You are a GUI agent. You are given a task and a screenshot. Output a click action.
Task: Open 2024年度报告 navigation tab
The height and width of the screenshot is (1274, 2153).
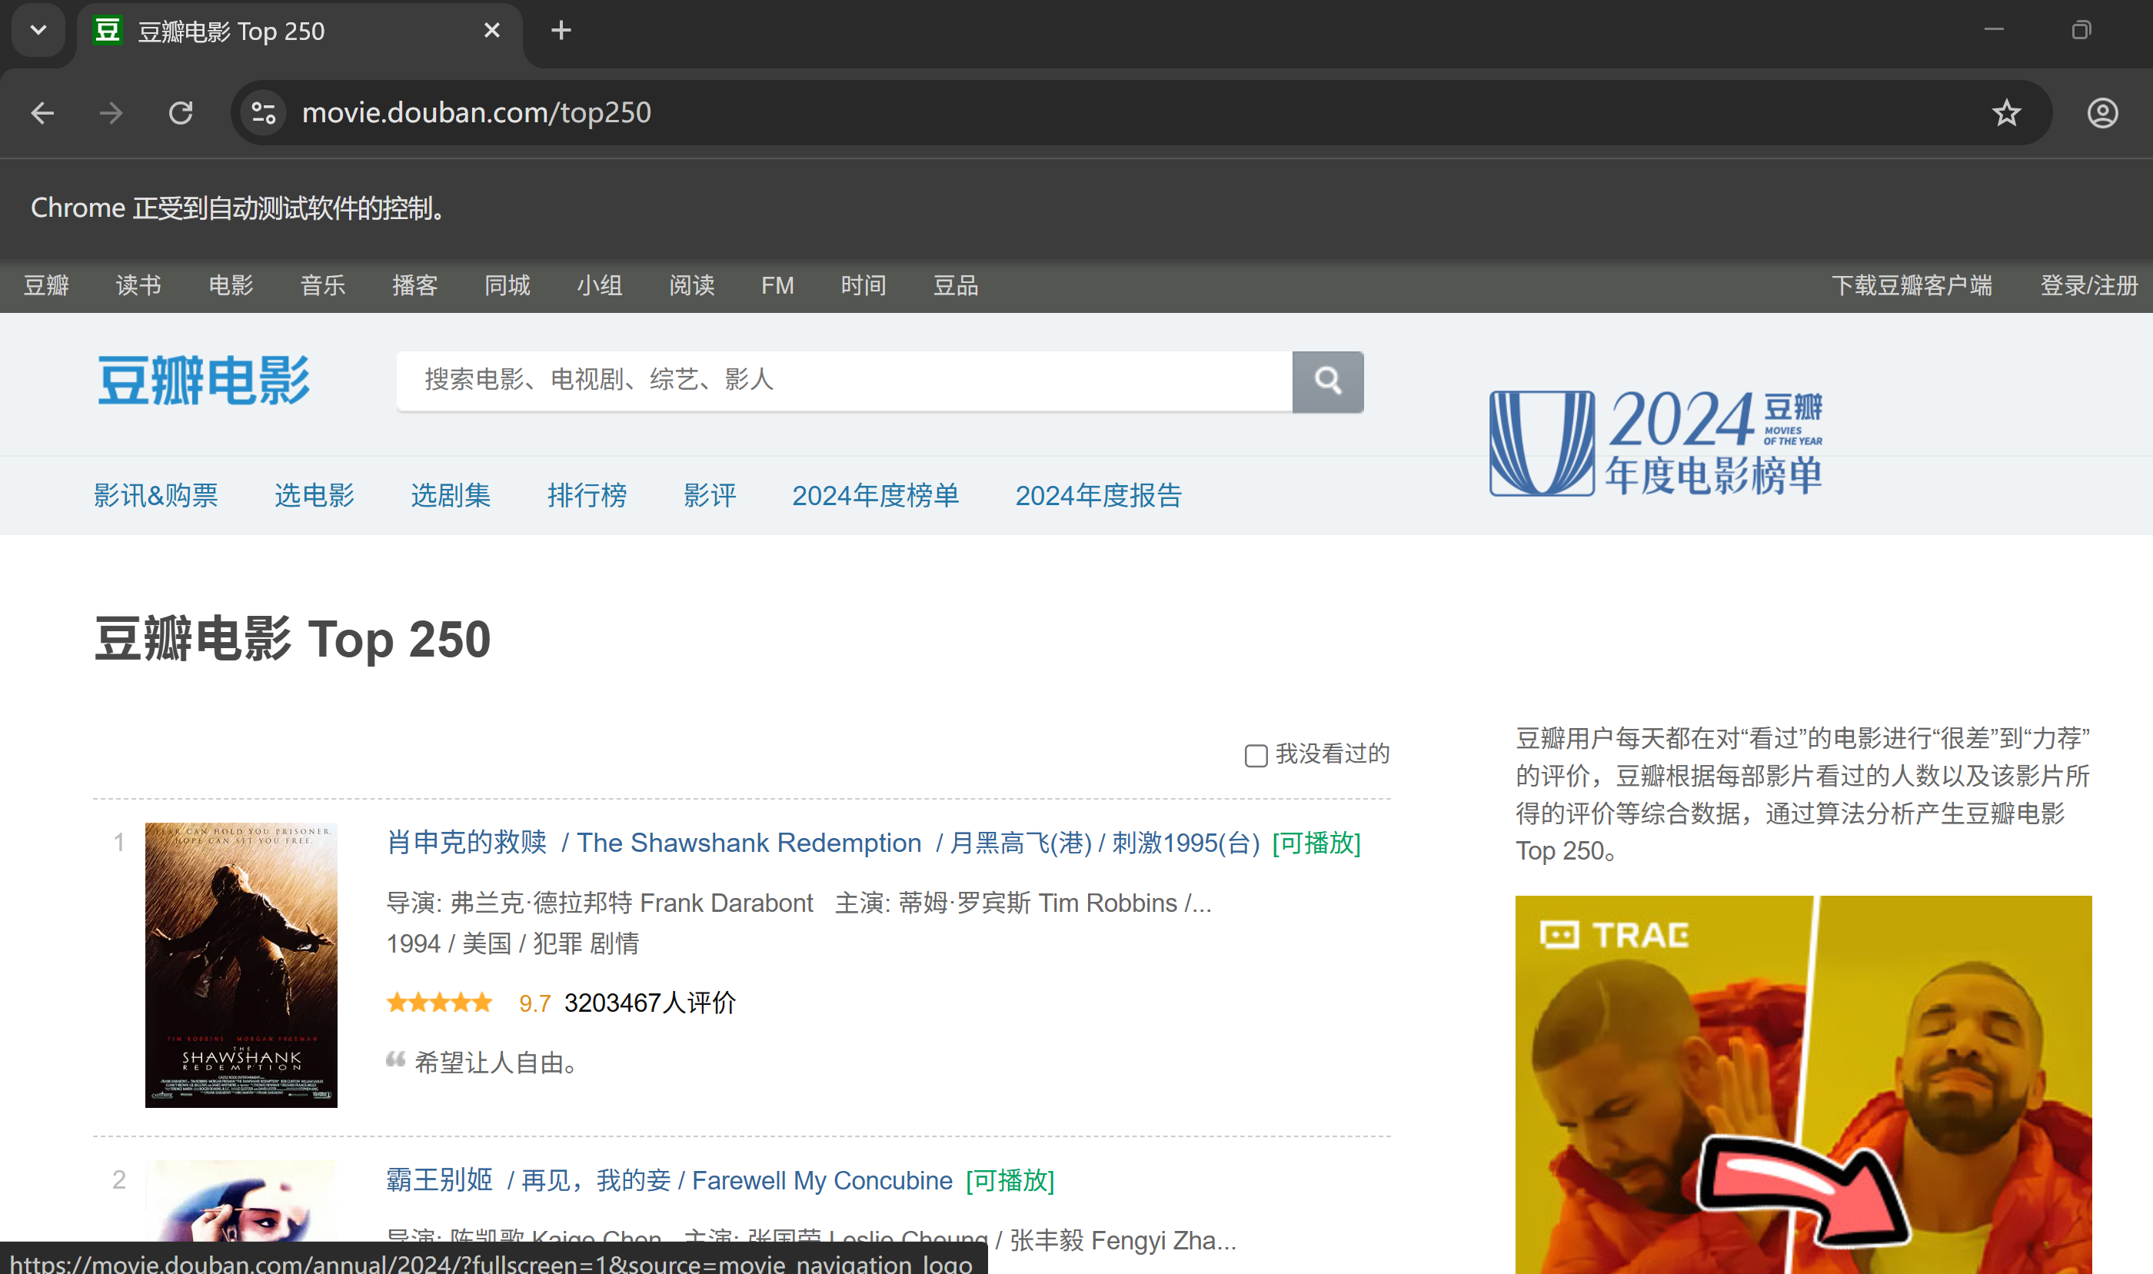tap(1098, 495)
